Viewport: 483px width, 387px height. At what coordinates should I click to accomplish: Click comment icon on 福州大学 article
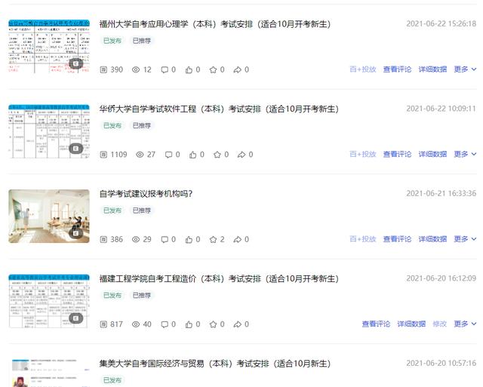click(165, 70)
